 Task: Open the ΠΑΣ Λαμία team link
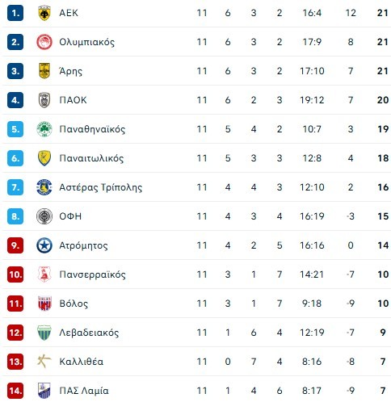pyautogui.click(x=84, y=391)
